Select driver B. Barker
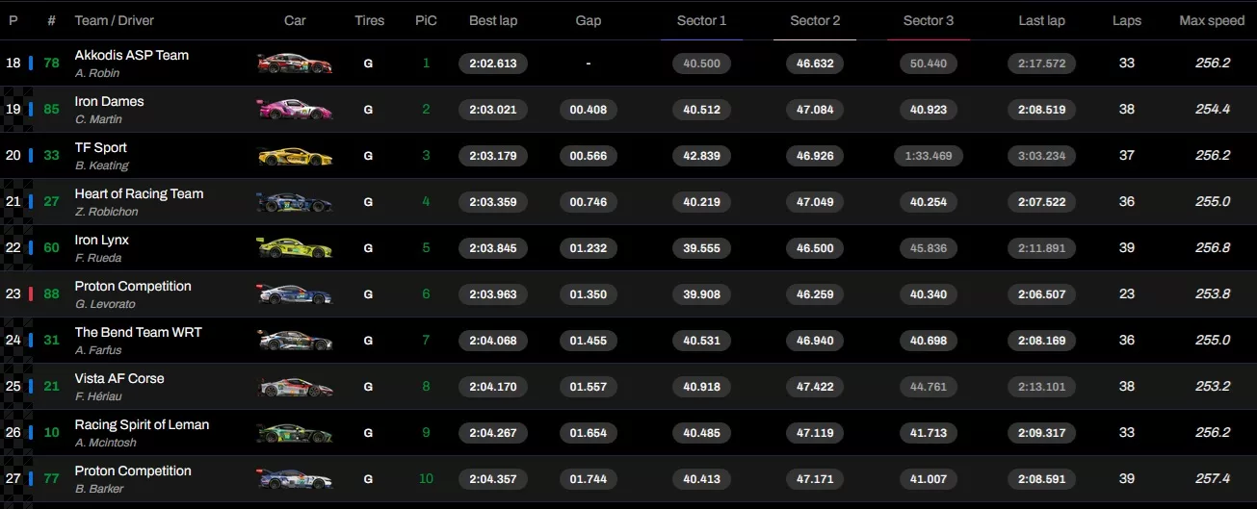The height and width of the screenshot is (509, 1257). pos(98,489)
